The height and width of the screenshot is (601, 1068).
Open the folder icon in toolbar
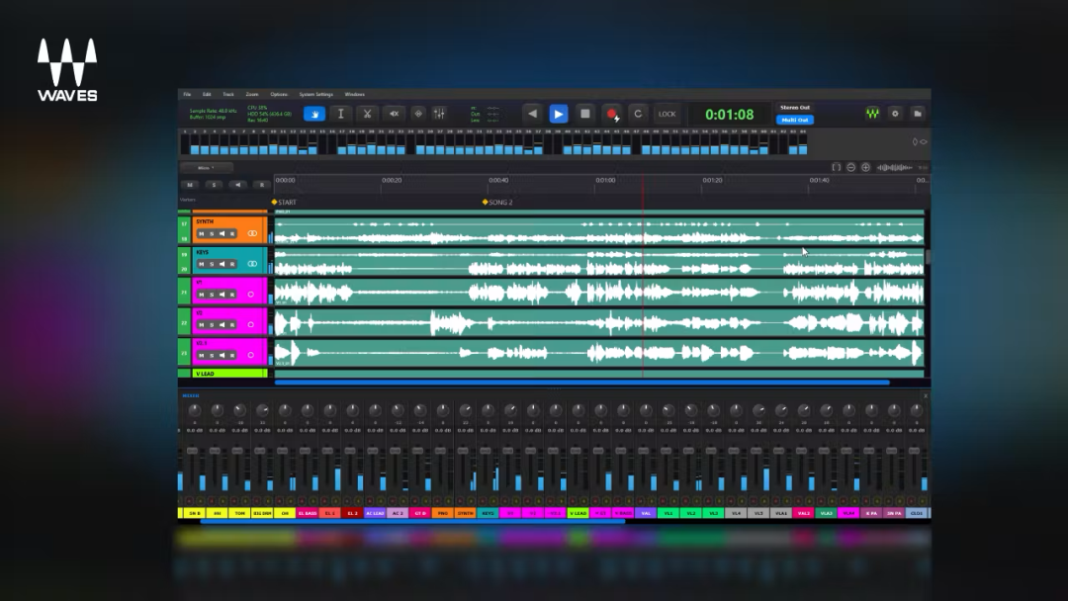click(918, 114)
